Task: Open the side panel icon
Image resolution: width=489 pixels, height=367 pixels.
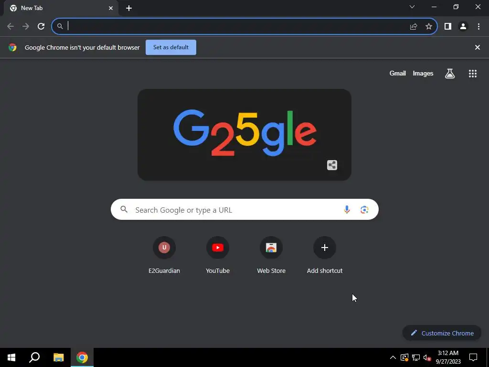Action: click(448, 27)
